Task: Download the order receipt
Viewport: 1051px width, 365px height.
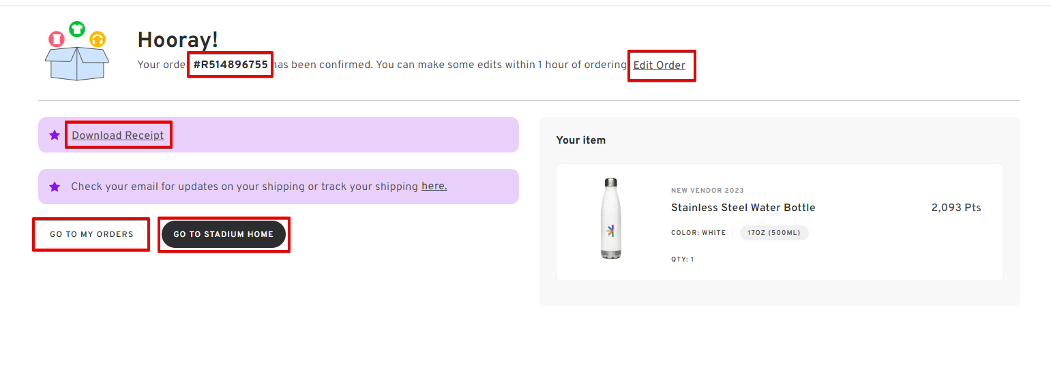Action: [117, 135]
